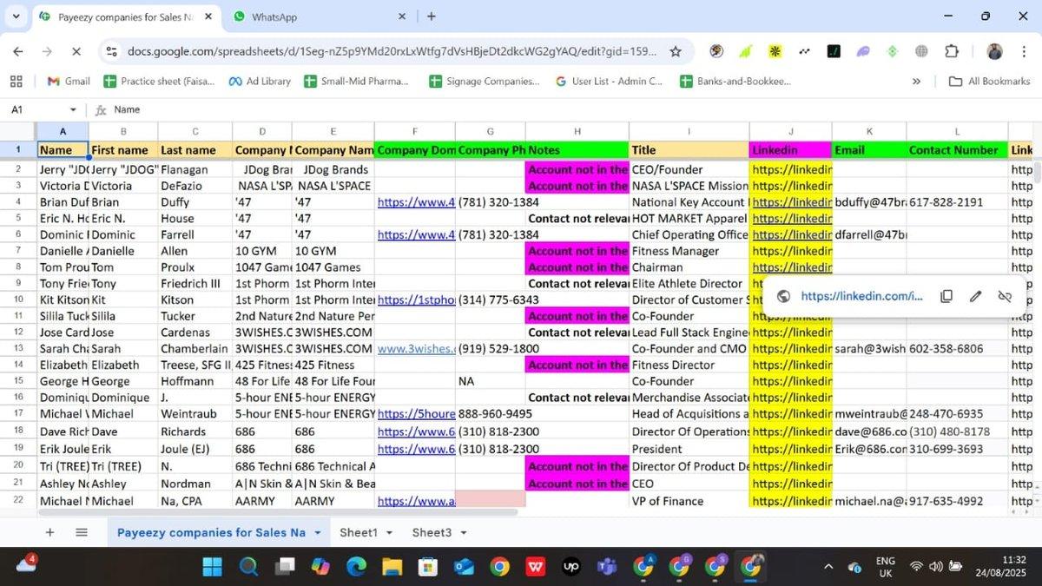
Task: Add a new sheet with the plus button
Action: [49, 532]
